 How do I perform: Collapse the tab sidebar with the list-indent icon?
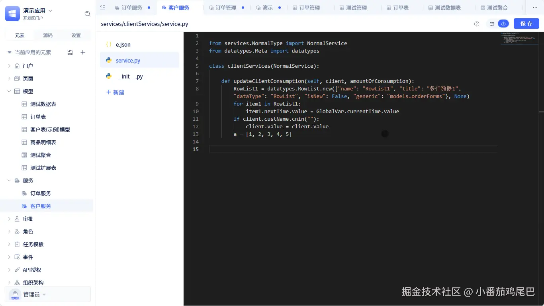pos(103,7)
